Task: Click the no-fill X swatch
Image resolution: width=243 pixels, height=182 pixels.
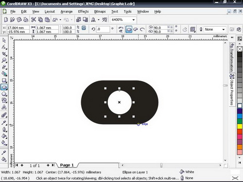Action: point(240,49)
